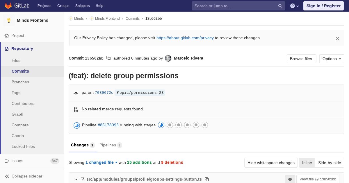
Task: Switch to the Pipelines tab
Action: coord(111,145)
